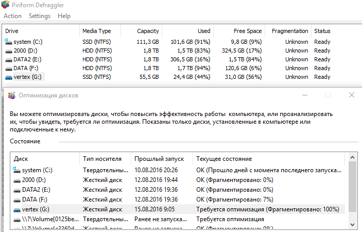Screen dimensions: 362x232
Task: Sort drives by the Fragmentation column header
Action: pos(290,31)
